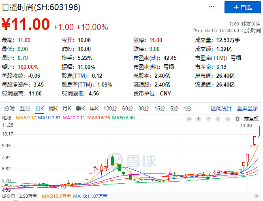Viewport: 263px width, 201px height.
Task: Click 每股净资产 value 3.45
Action: pos(38,85)
